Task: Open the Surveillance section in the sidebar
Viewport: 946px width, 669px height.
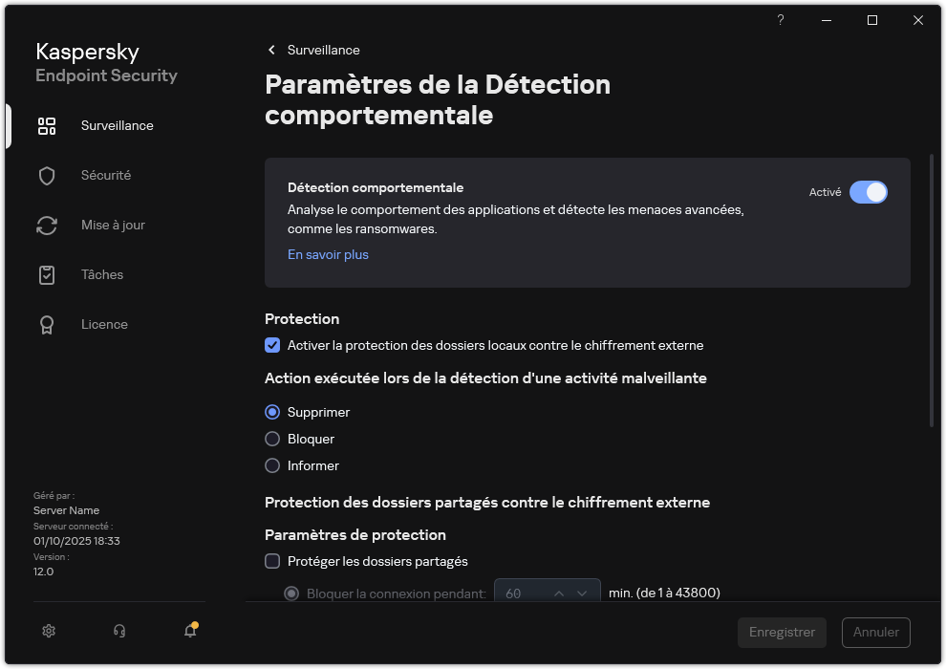Action: click(x=117, y=125)
